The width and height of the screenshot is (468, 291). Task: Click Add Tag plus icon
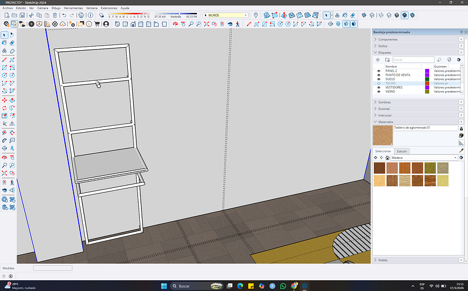(378, 60)
